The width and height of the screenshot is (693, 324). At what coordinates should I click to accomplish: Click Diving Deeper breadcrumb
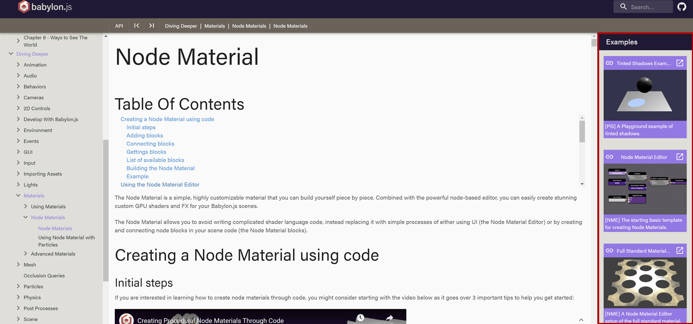(181, 26)
